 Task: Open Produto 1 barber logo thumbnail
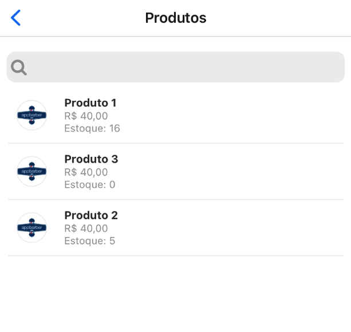tap(31, 115)
